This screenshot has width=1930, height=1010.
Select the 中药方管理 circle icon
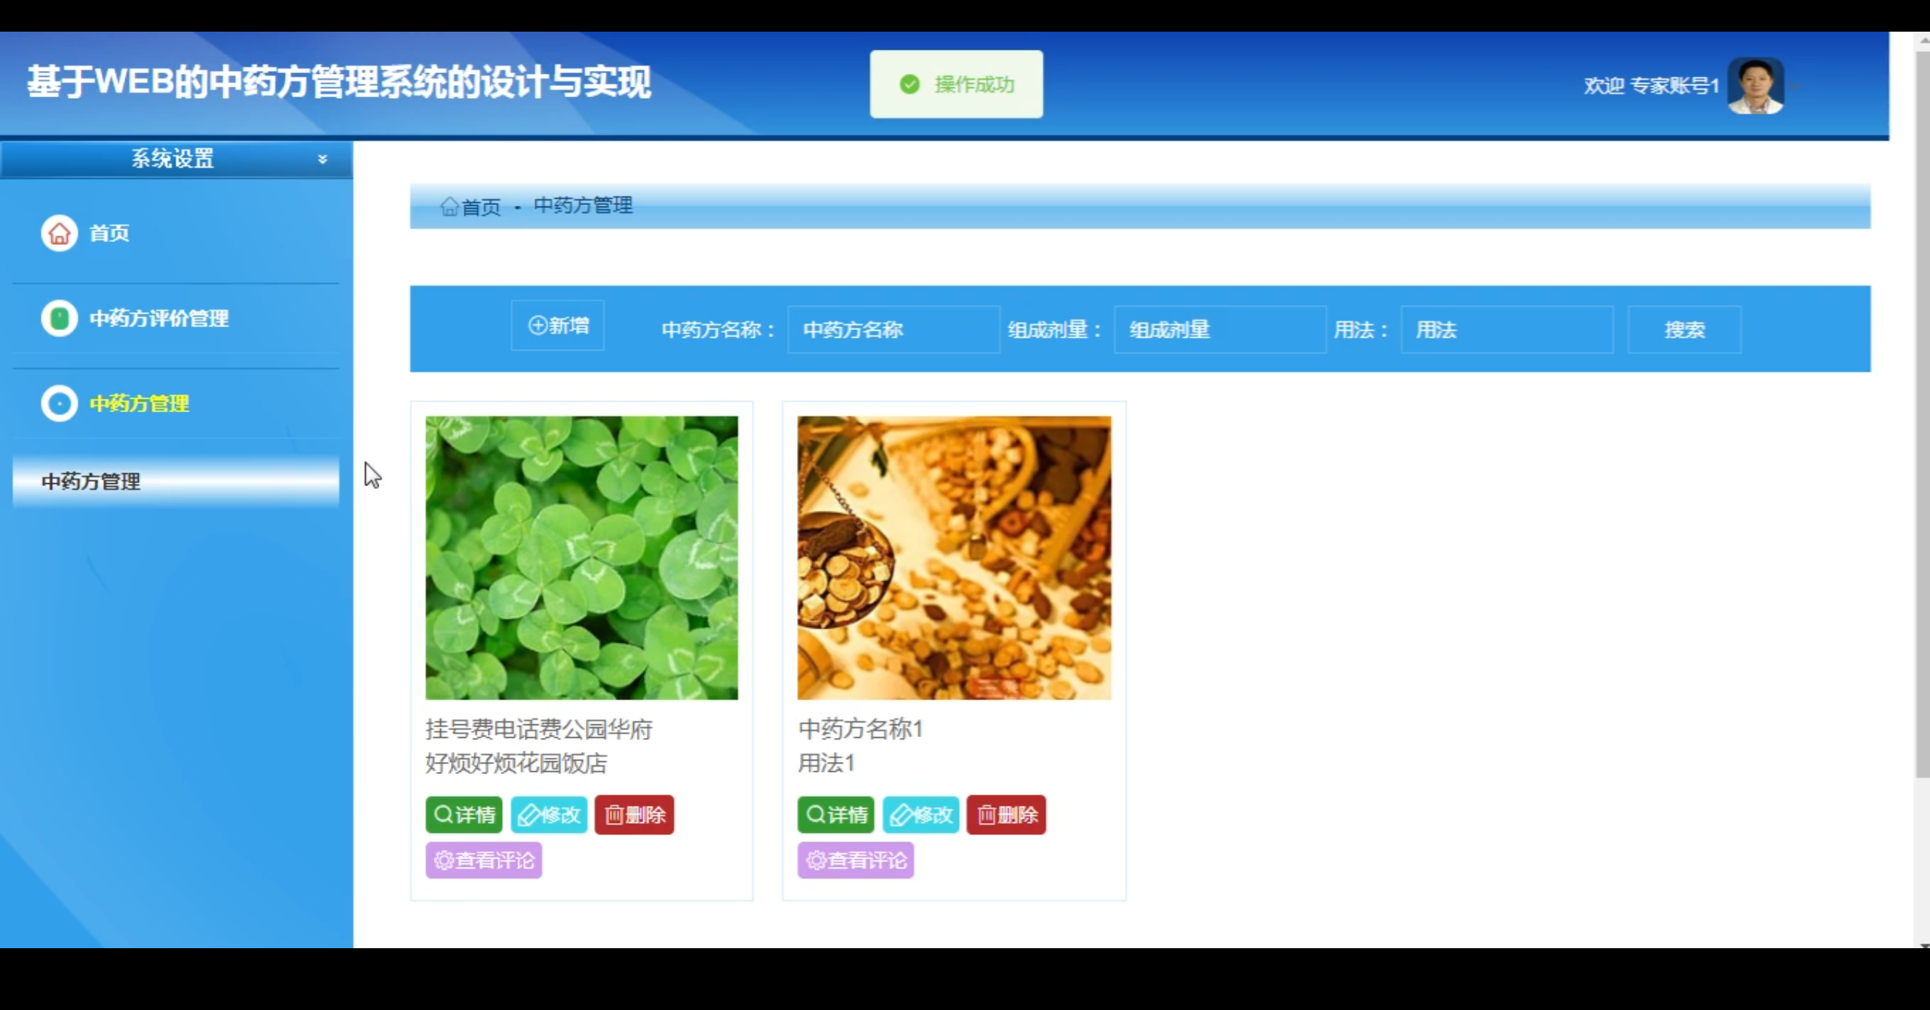click(x=59, y=404)
